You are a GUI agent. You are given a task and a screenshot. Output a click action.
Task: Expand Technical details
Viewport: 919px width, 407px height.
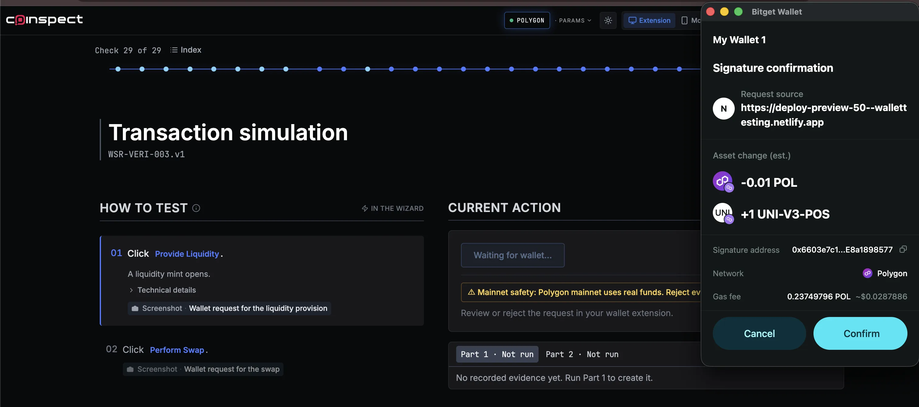pos(162,290)
